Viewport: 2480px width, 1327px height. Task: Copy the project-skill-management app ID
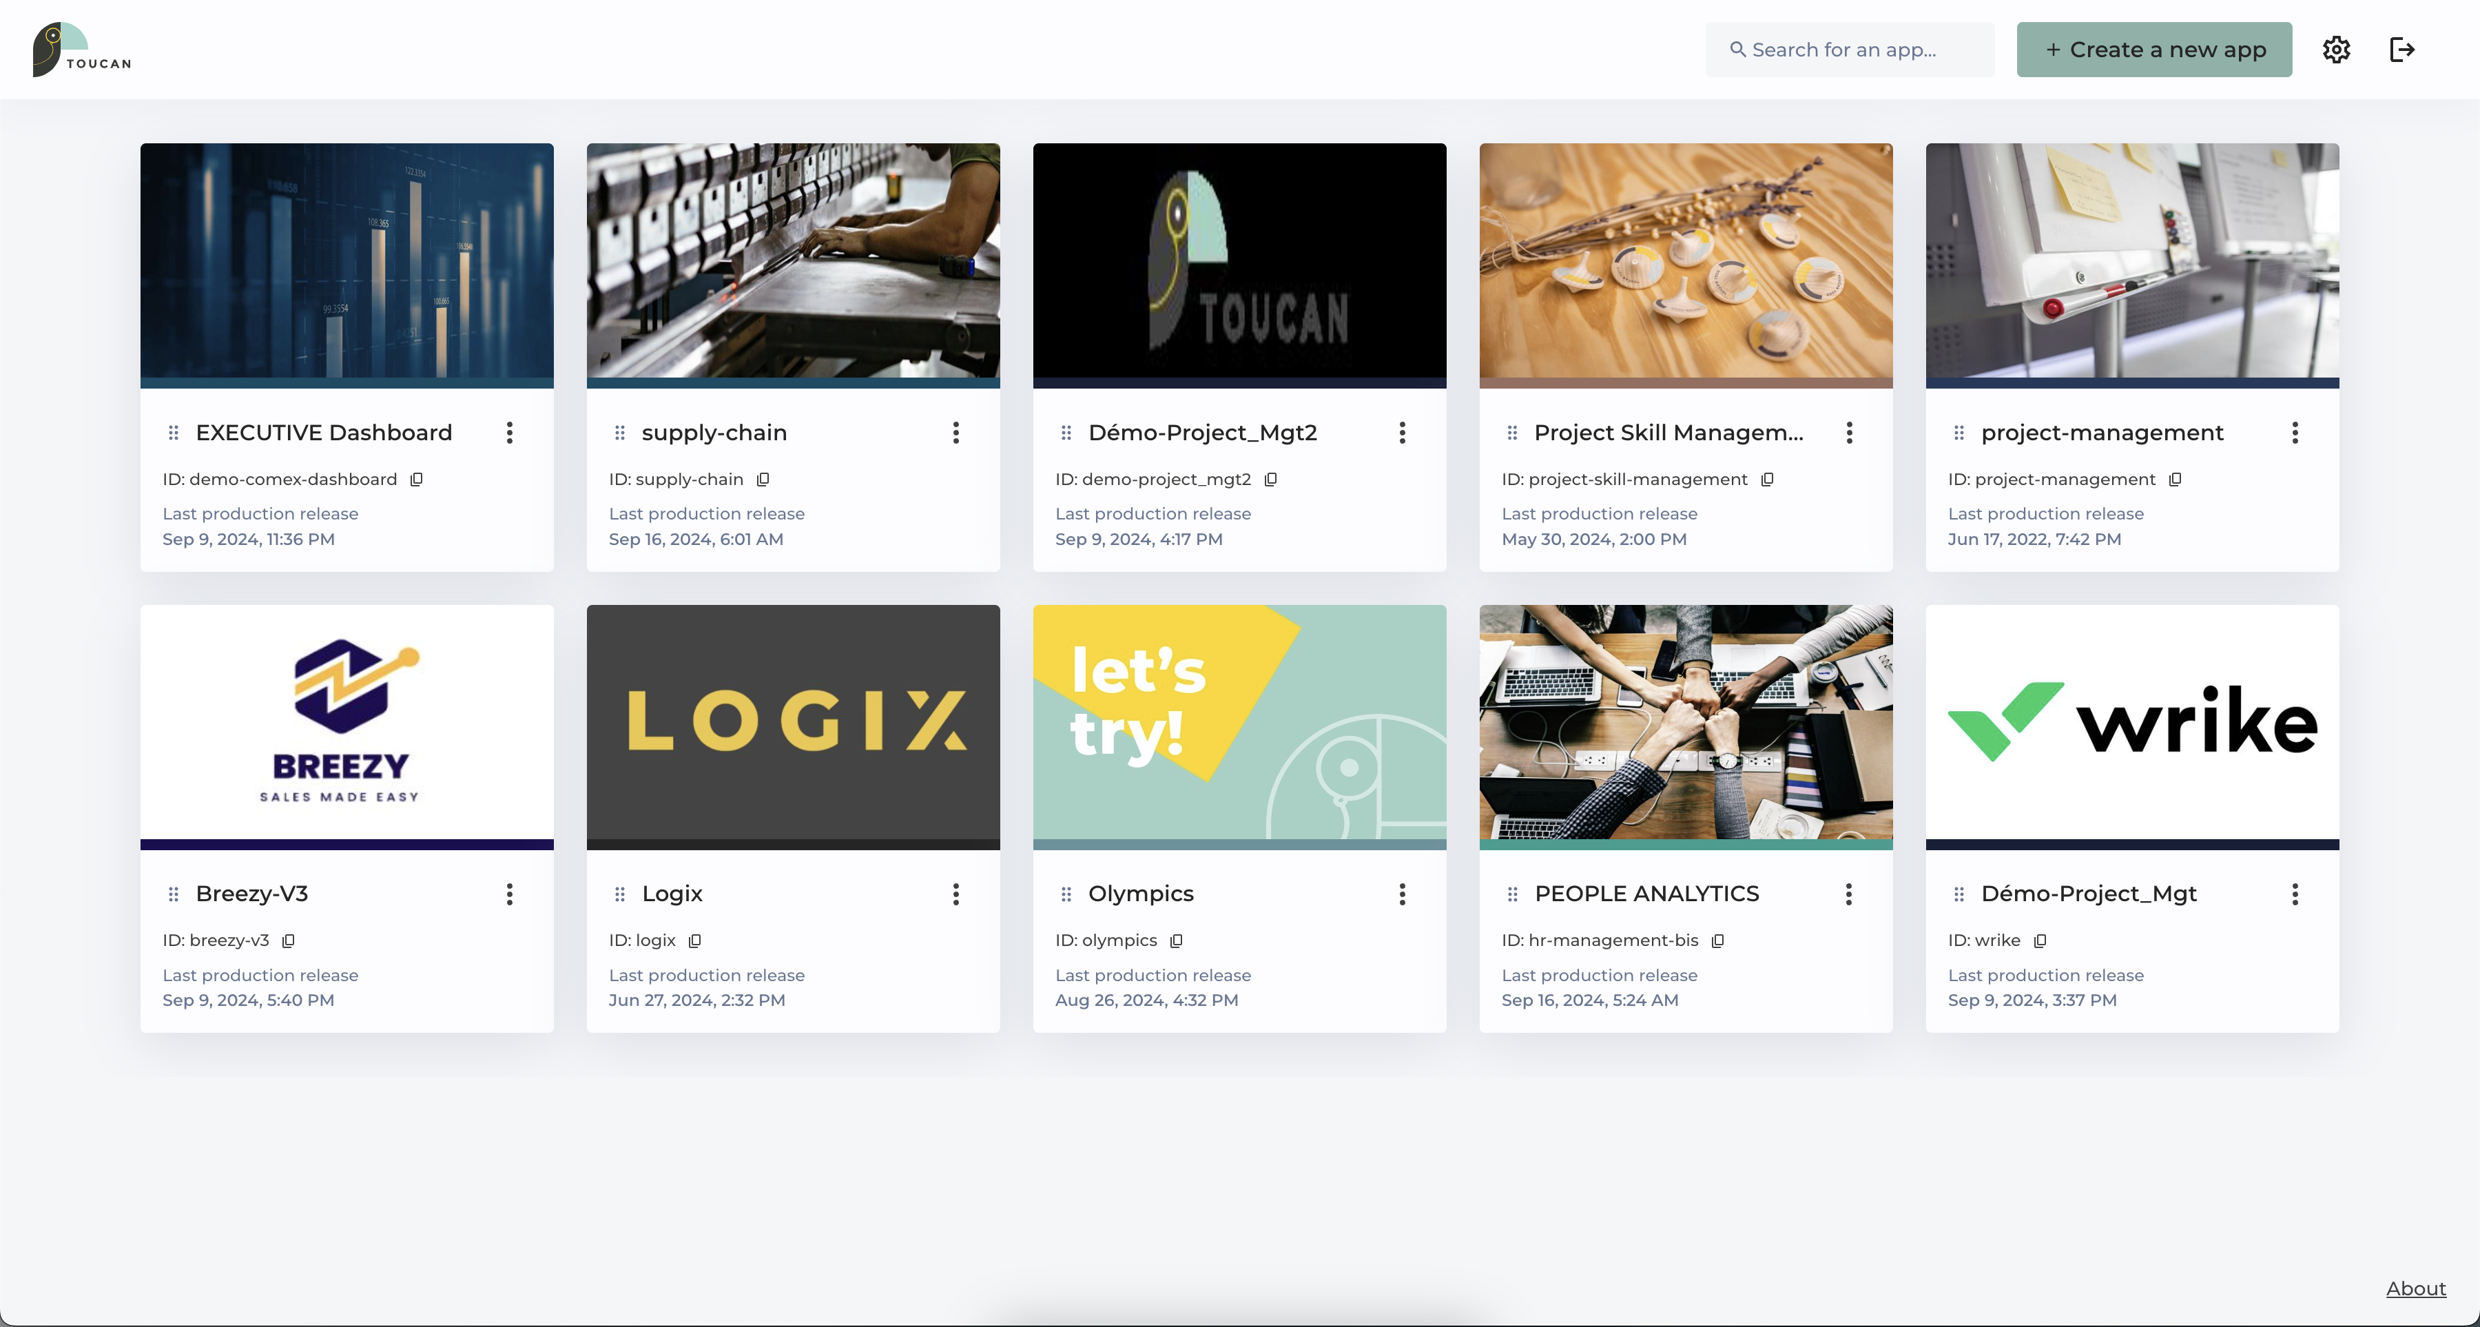[1768, 480]
